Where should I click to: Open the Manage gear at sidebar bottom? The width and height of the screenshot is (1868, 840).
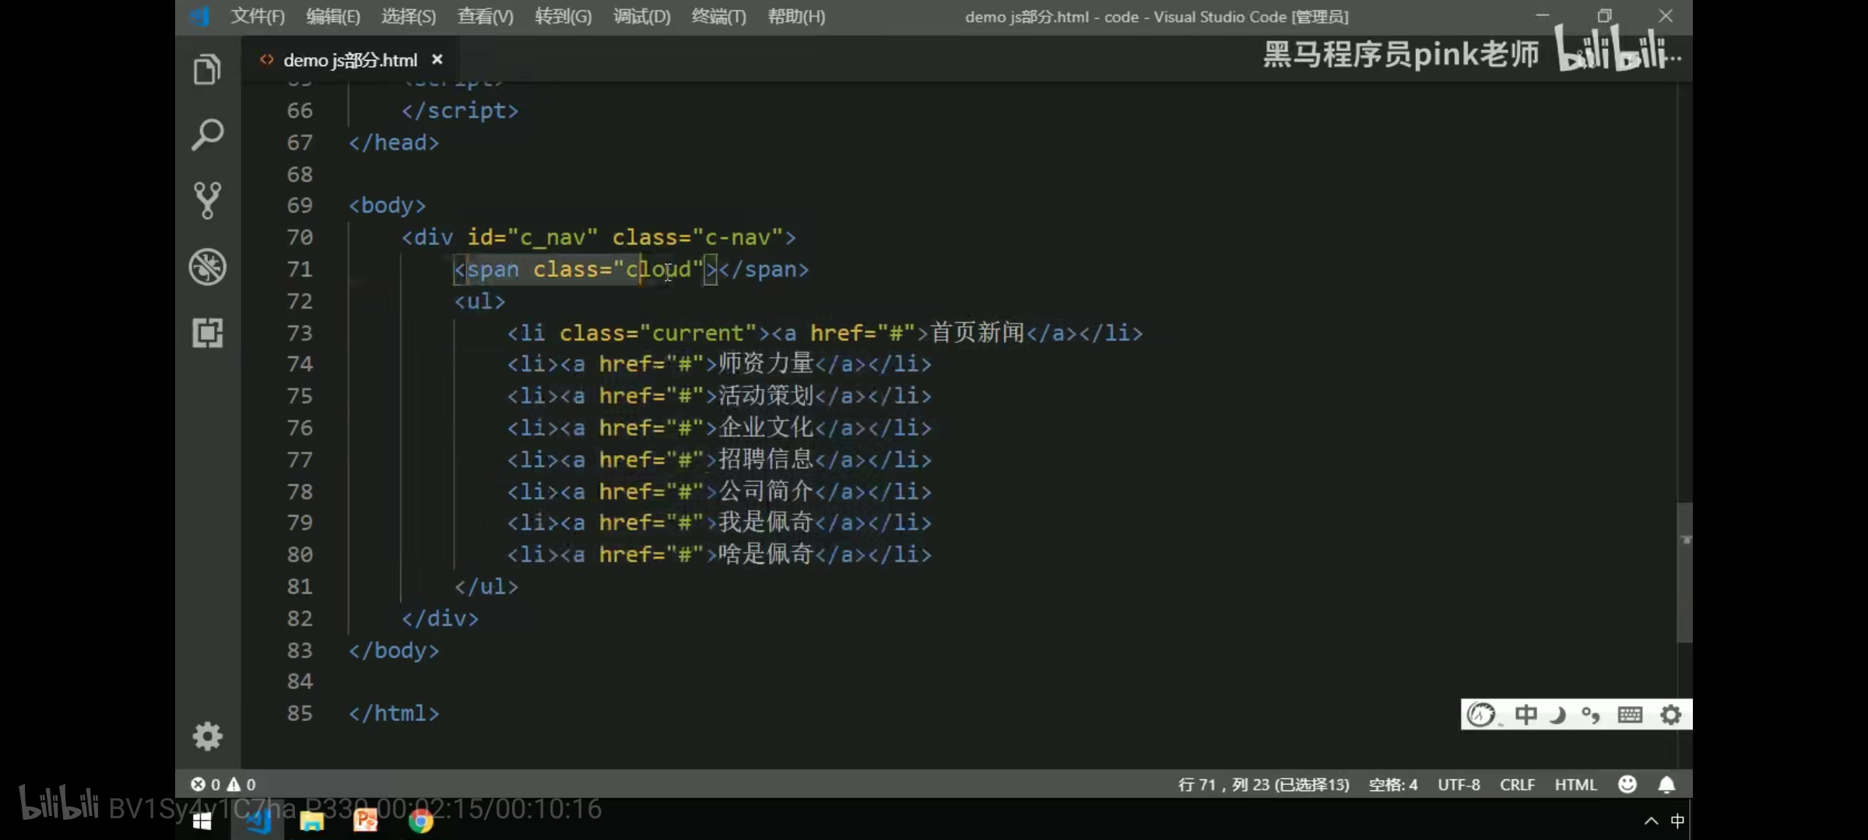point(207,736)
